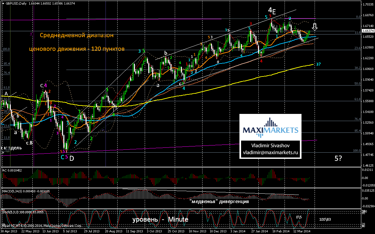Viewport: 375px width, 234px height.
Task: Click the 1.55800 price scale value
Action: 368,101
